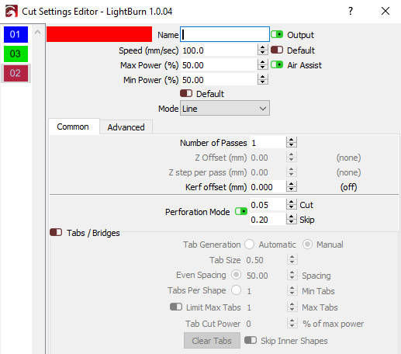Switch to the Advanced tab

126,127
